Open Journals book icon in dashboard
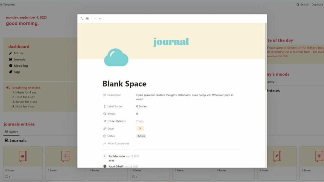This screenshot has width=324, height=182. [10, 59]
